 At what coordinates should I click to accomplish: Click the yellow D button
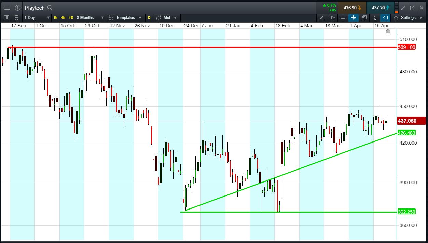pos(149,18)
